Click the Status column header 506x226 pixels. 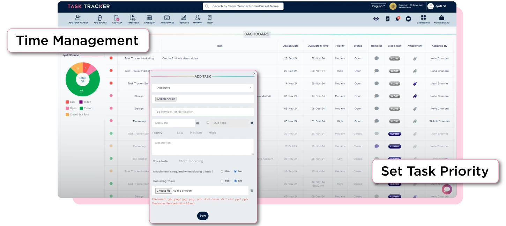point(358,46)
